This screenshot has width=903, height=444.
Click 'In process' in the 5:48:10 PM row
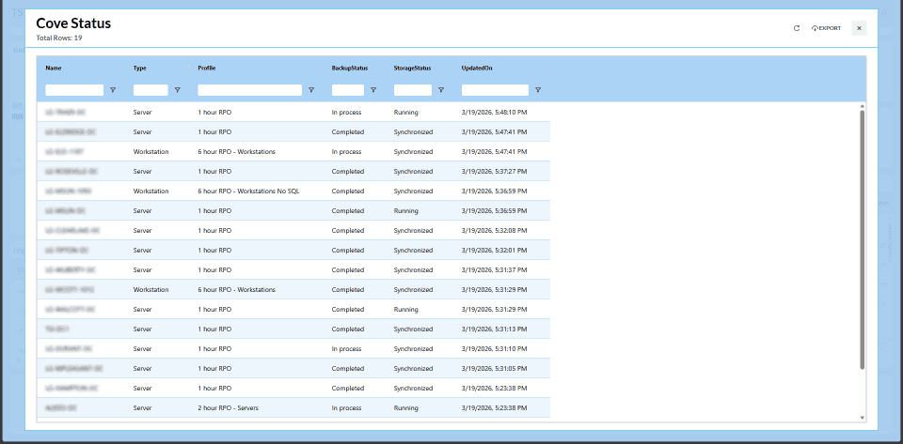(x=347, y=113)
